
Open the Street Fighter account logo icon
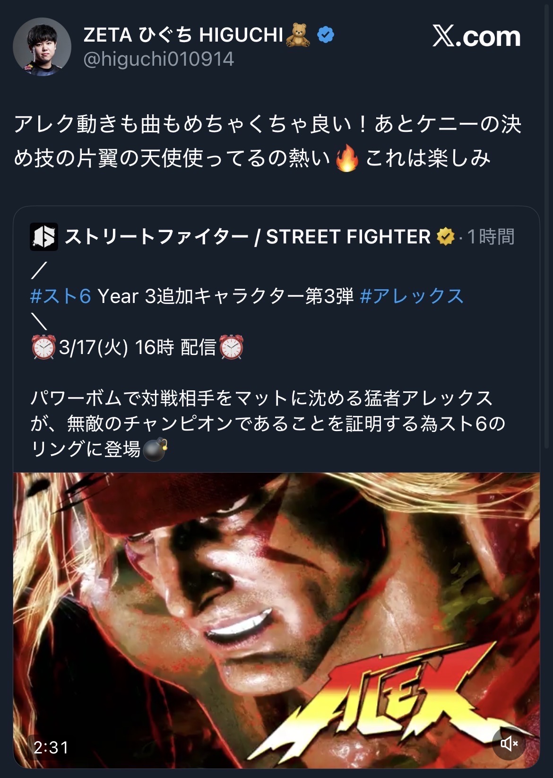(x=44, y=236)
